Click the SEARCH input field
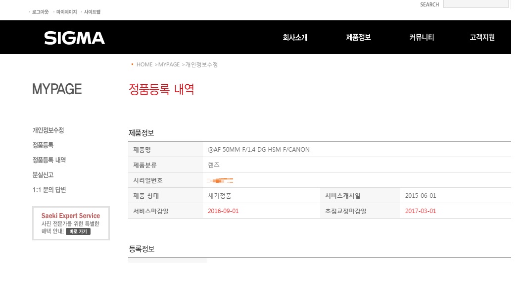 (475, 4)
